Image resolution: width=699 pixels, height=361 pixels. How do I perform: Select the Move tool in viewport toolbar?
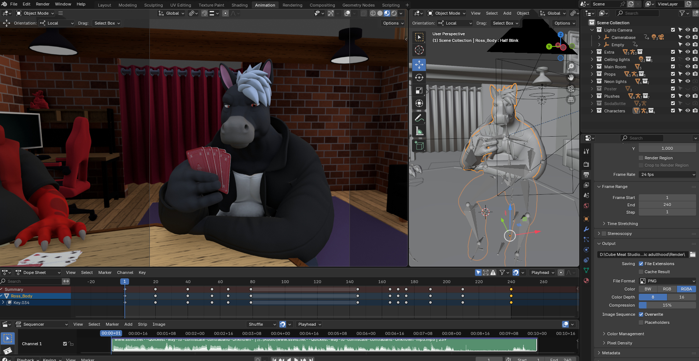[419, 65]
